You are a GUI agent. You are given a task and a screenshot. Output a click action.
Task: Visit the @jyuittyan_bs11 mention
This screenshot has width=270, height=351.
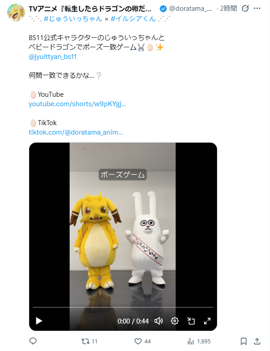coord(53,57)
